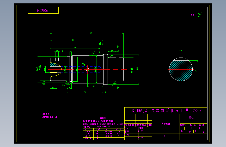Click the mirrored "00H211-1" label box at top-left
The image size is (226, 147).
43,10
